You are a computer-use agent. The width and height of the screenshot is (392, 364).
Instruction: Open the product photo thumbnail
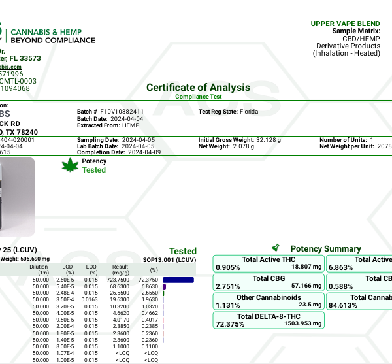pos(17,197)
